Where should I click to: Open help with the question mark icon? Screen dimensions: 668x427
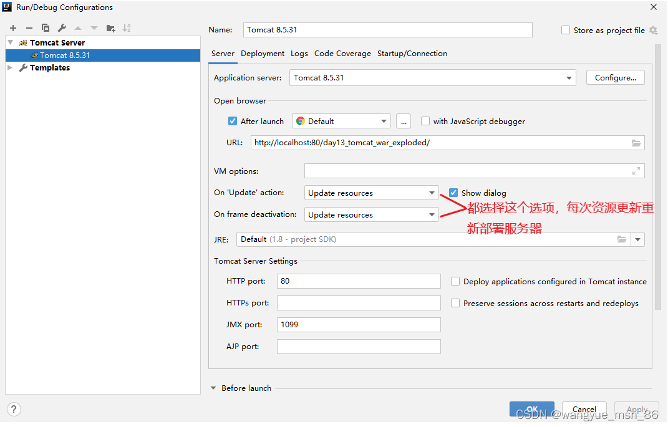(x=14, y=410)
